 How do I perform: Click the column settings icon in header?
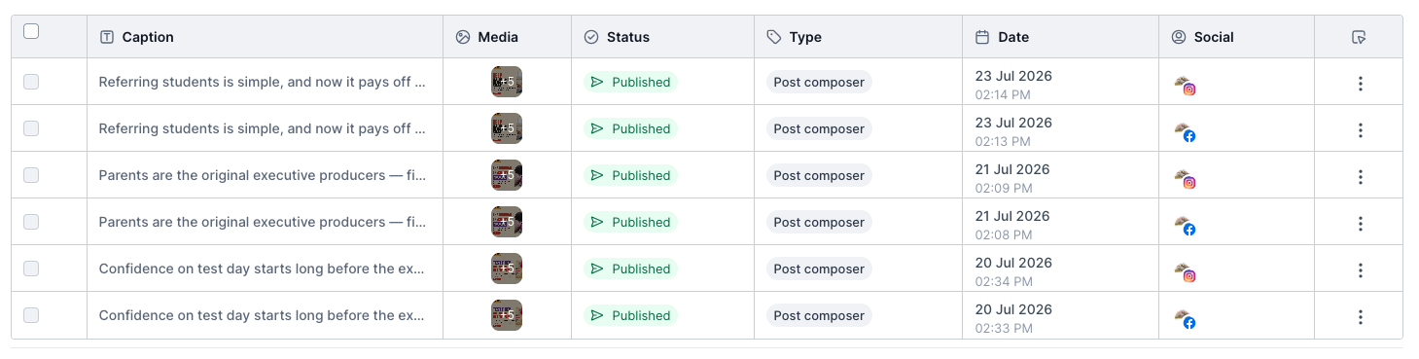click(1359, 37)
